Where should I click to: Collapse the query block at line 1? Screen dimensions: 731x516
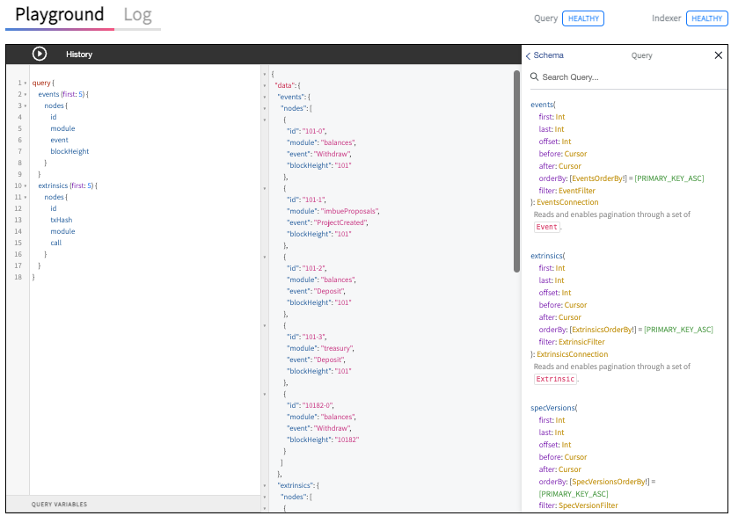pos(26,83)
